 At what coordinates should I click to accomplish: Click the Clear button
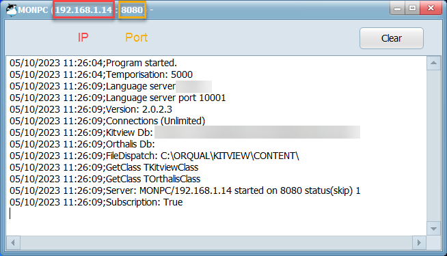[392, 38]
